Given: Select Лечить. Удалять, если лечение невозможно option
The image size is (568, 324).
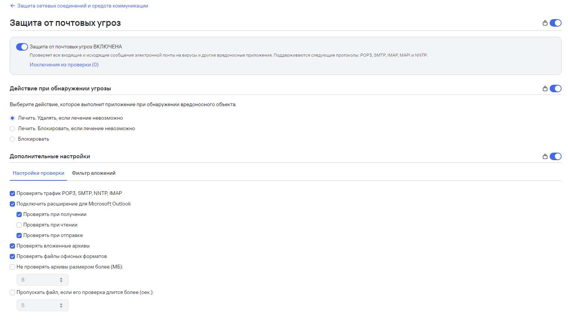Looking at the screenshot, I should (x=12, y=118).
